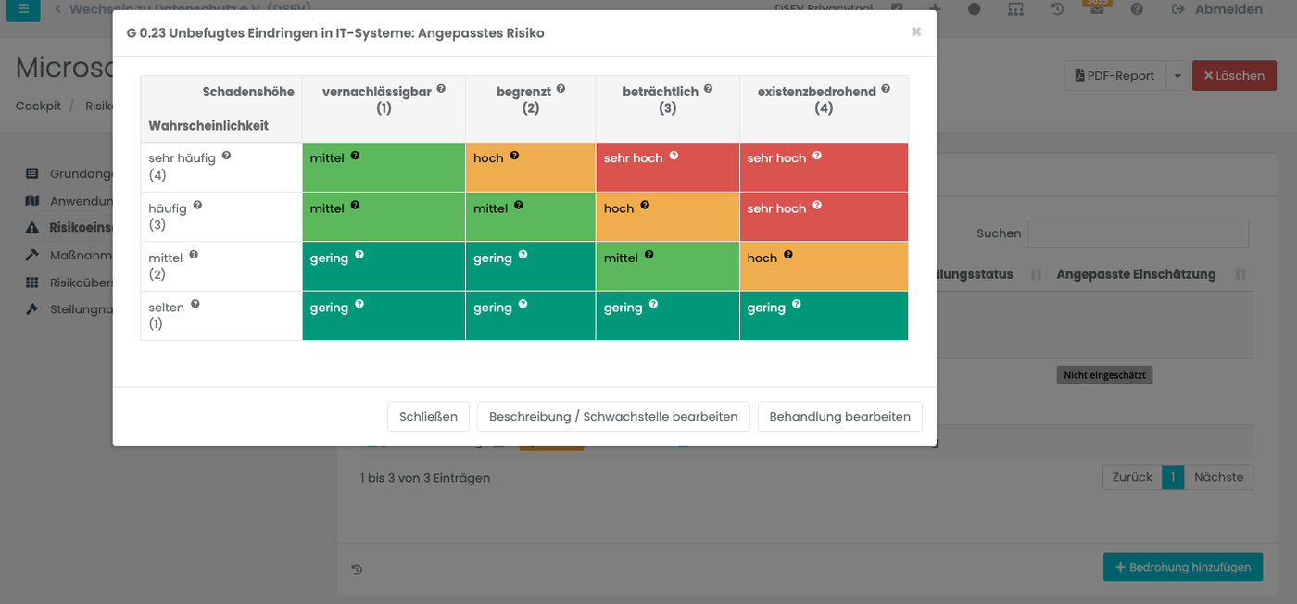Open history icon in top navigation bar
The height and width of the screenshot is (604, 1297).
click(1057, 9)
